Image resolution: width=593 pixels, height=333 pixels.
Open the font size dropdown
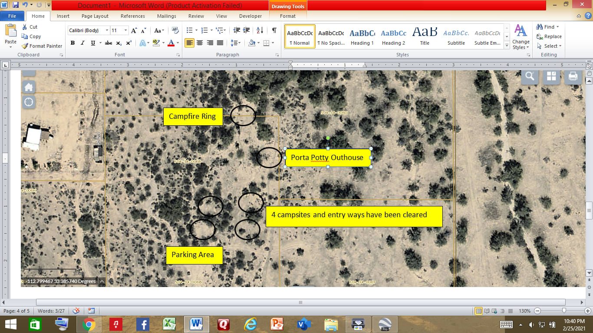(x=126, y=30)
